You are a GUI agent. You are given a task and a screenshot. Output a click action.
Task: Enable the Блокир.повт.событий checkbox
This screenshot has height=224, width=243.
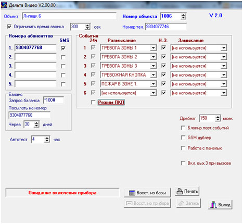coord(183,128)
